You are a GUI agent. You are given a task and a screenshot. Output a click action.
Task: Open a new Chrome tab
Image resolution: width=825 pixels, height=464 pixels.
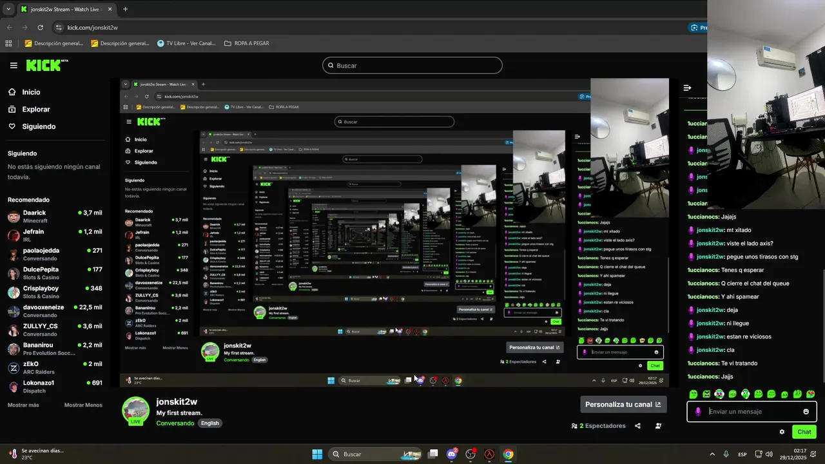point(125,9)
